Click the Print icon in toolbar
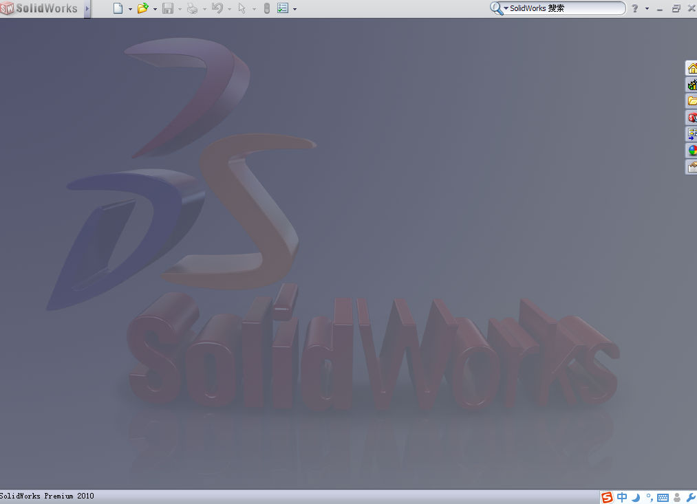697x504 pixels. (192, 8)
